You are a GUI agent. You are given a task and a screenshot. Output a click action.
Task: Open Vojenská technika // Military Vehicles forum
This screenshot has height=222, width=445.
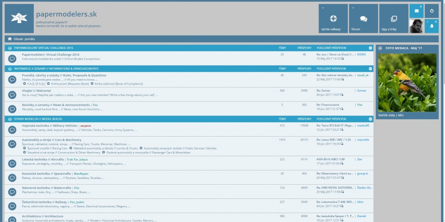[49, 125]
